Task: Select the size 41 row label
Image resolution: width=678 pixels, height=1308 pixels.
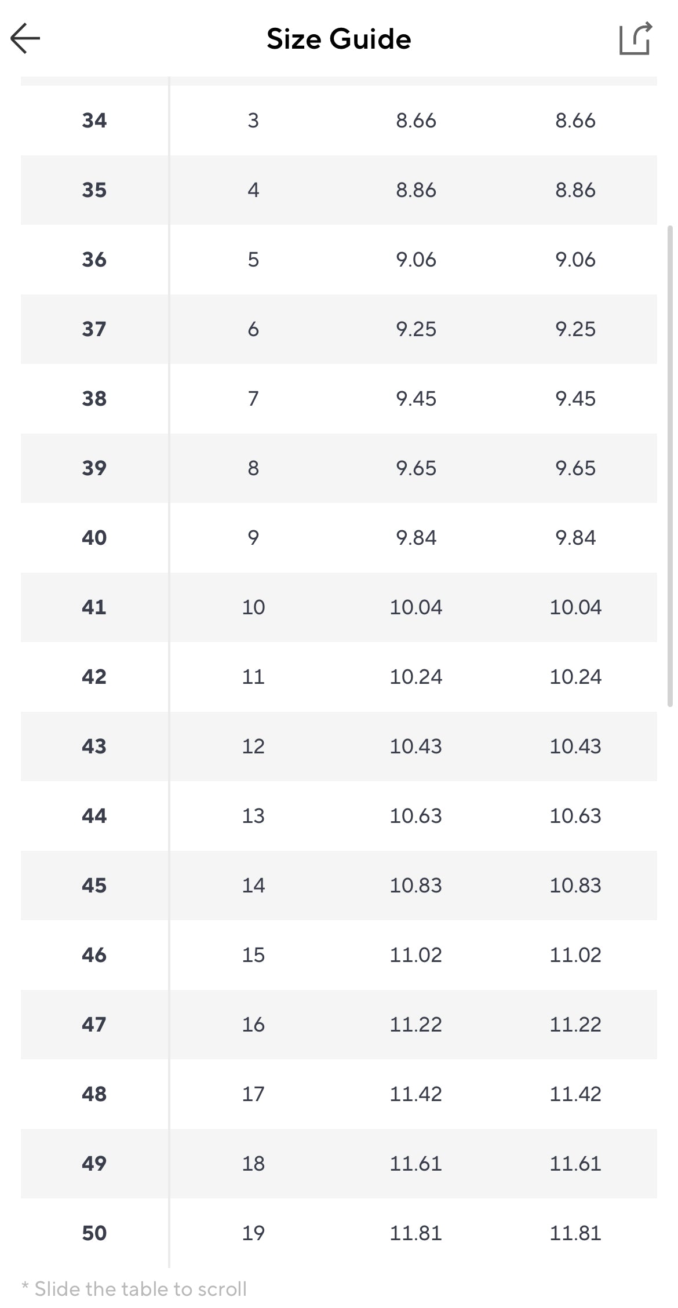Action: [x=94, y=607]
